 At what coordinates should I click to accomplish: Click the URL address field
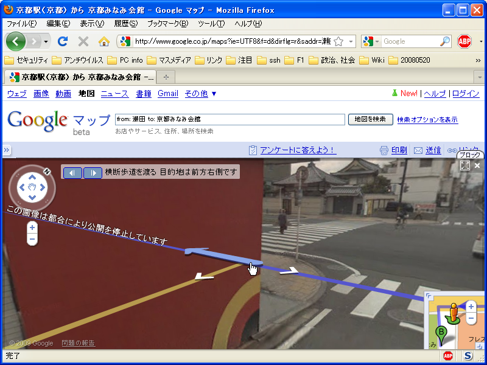[x=233, y=41]
